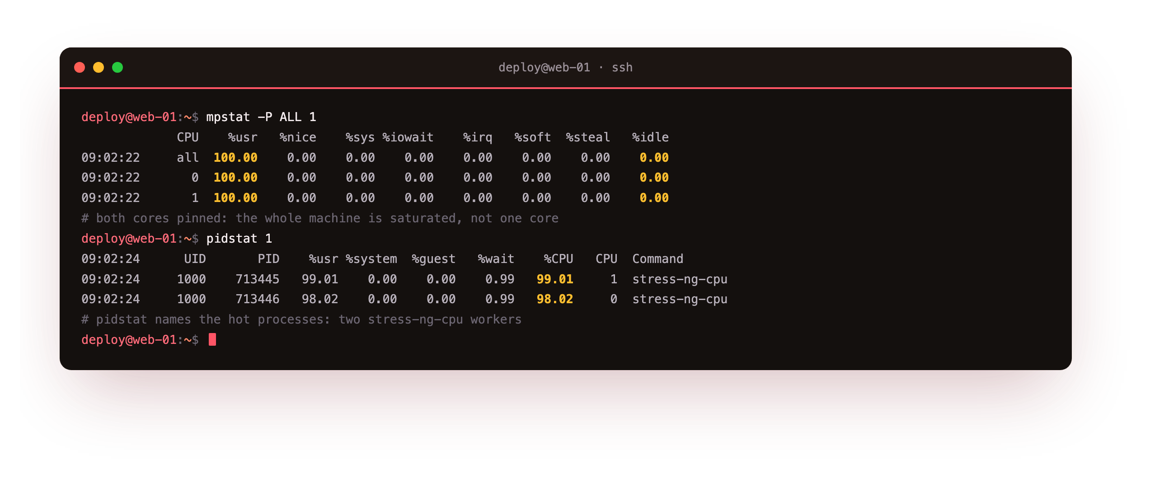Image resolution: width=1150 pixels, height=479 pixels.
Task: Click the yellow minimize window button
Action: coord(99,67)
